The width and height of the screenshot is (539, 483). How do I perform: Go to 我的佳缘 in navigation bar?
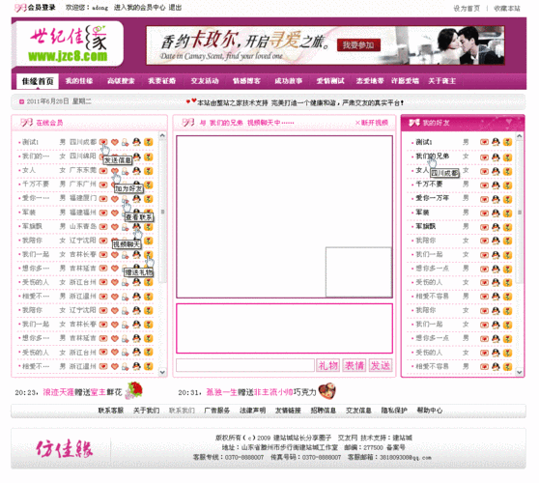tap(79, 81)
